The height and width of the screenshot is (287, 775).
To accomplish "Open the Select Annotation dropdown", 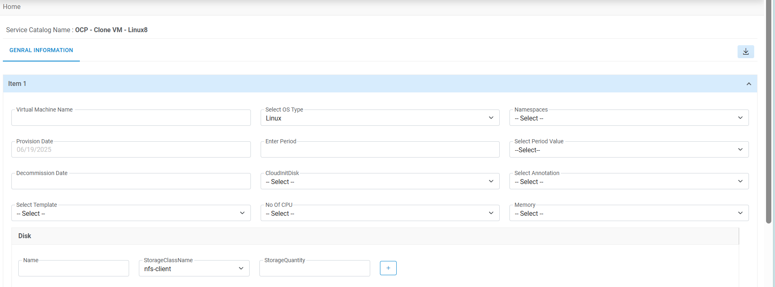I will pos(628,182).
